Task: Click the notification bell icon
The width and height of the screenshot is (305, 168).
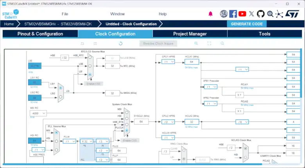Action: [210, 14]
